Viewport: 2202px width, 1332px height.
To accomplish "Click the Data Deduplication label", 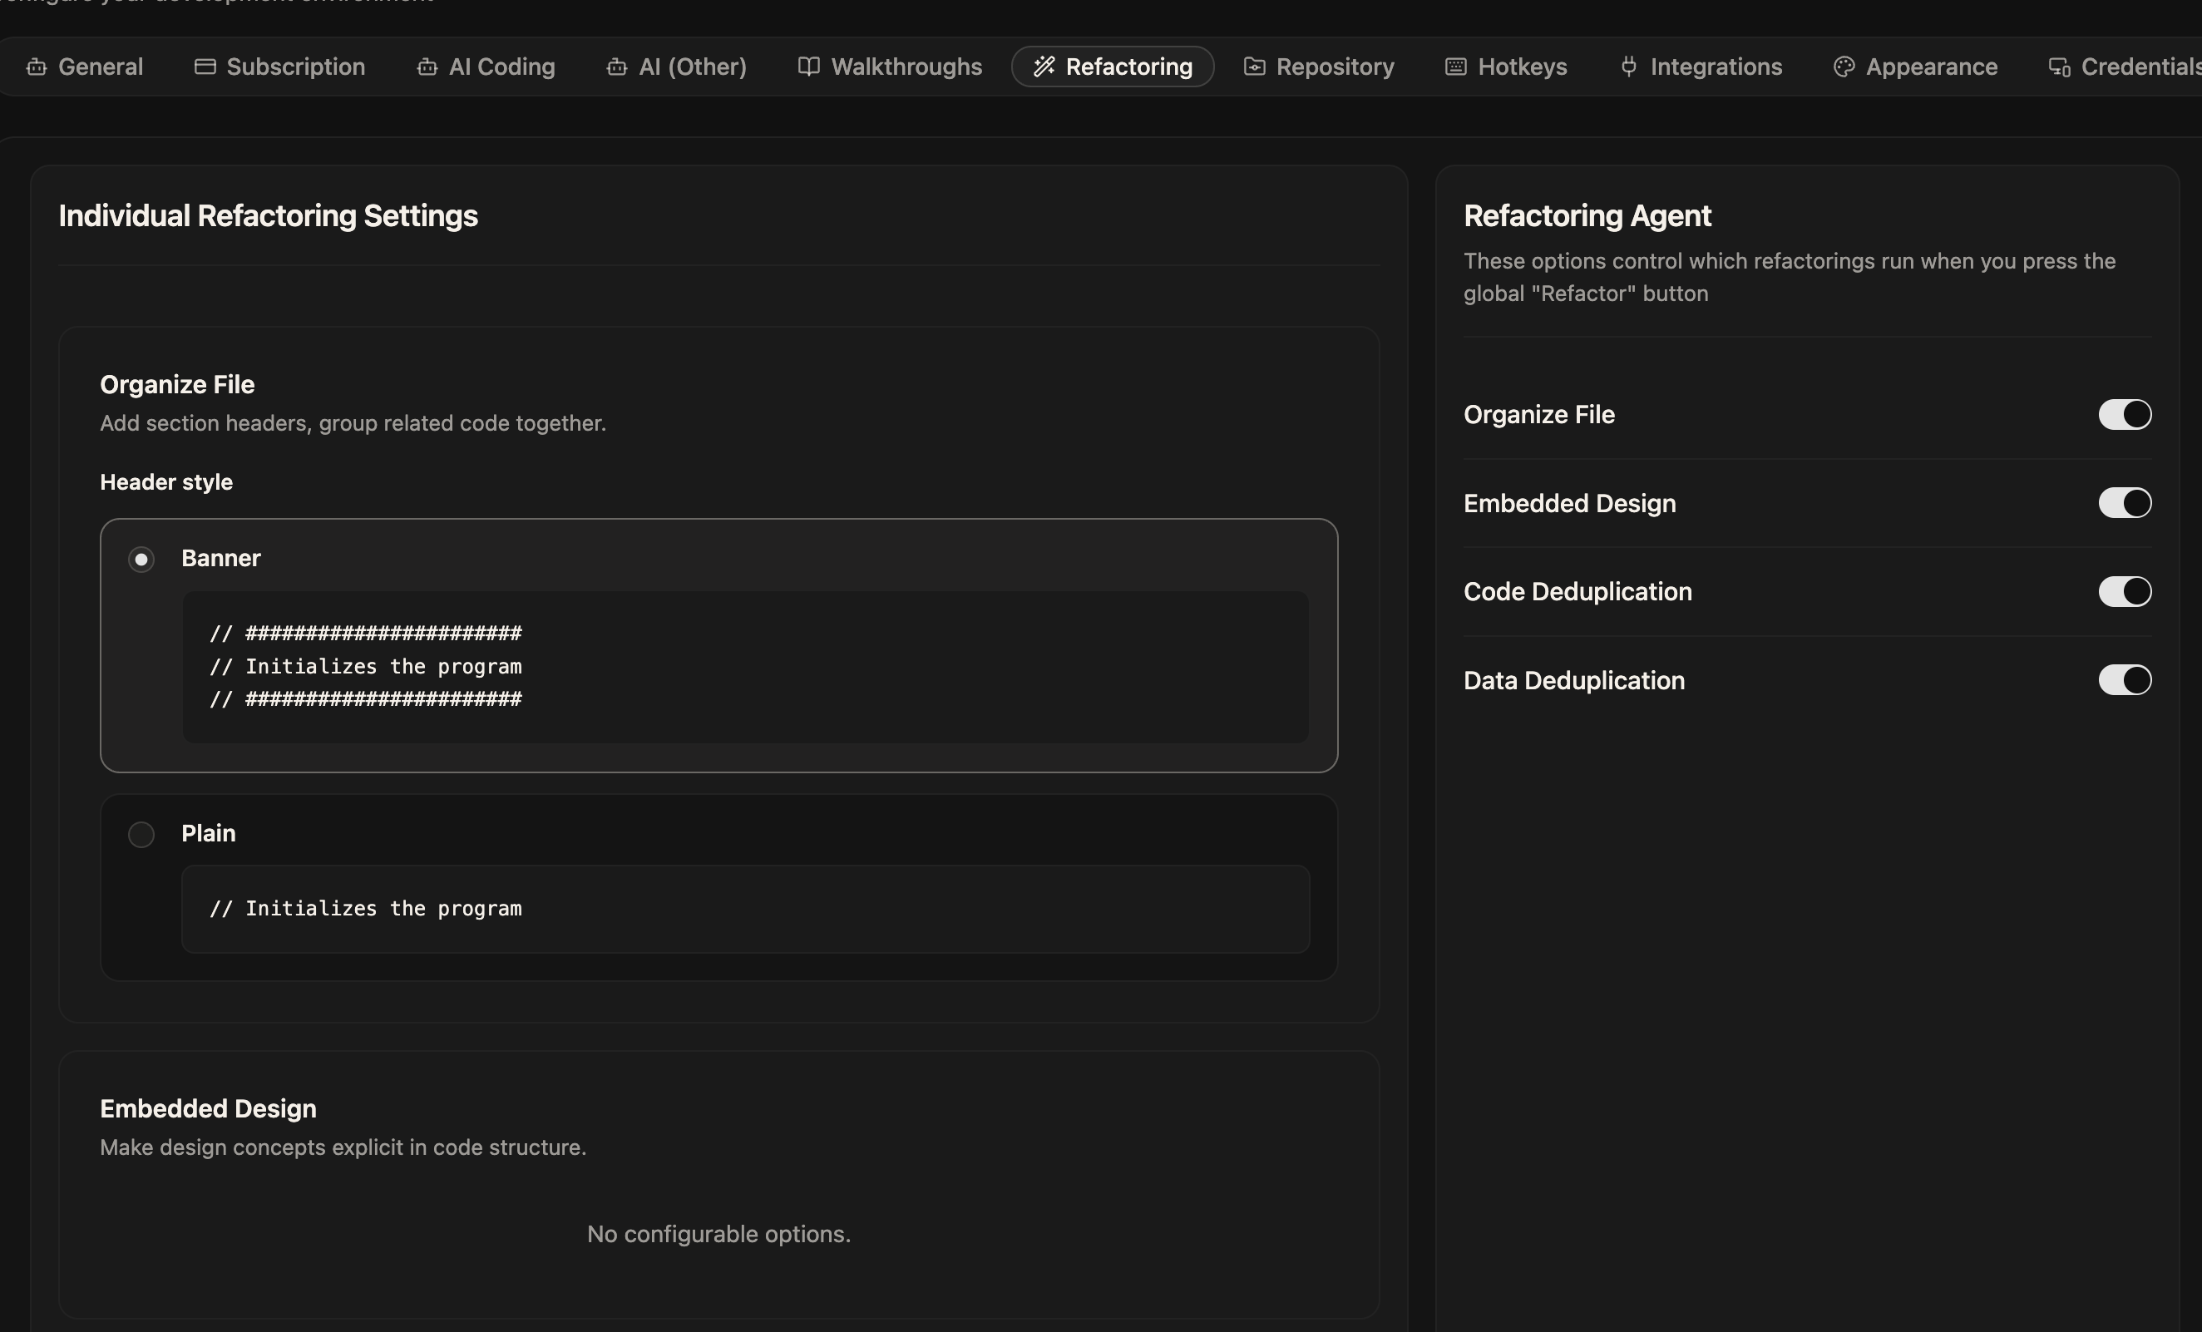I will [x=1574, y=681].
